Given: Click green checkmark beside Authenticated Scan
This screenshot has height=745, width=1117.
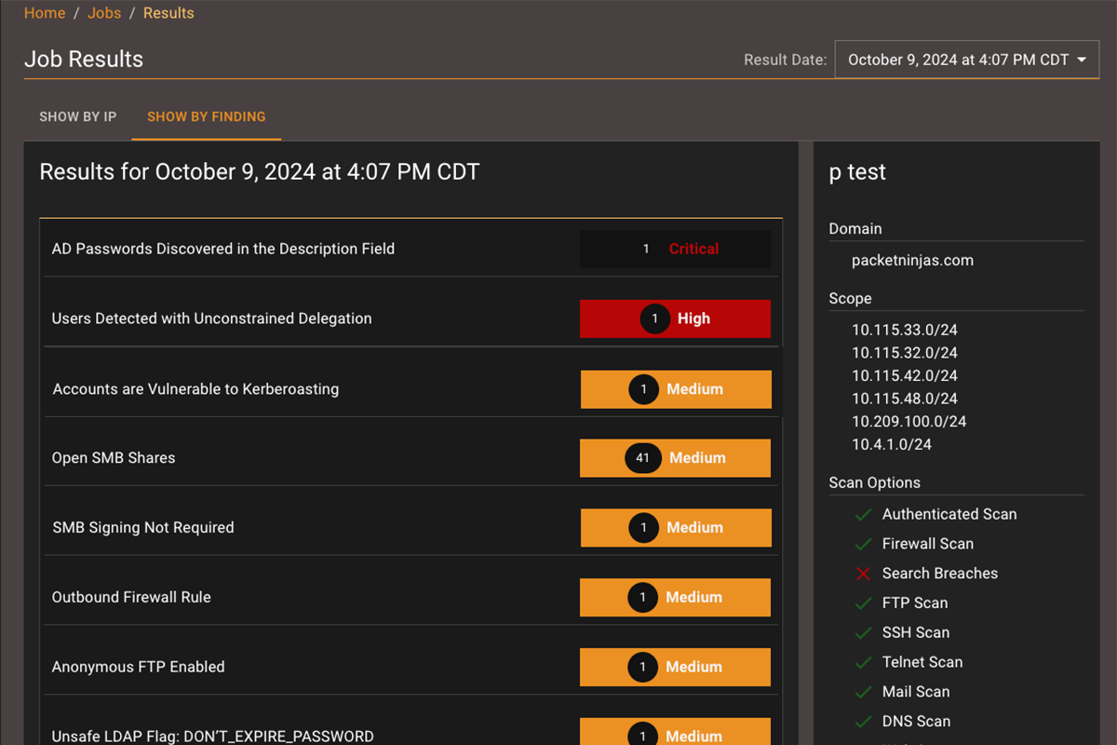Looking at the screenshot, I should click(x=863, y=515).
